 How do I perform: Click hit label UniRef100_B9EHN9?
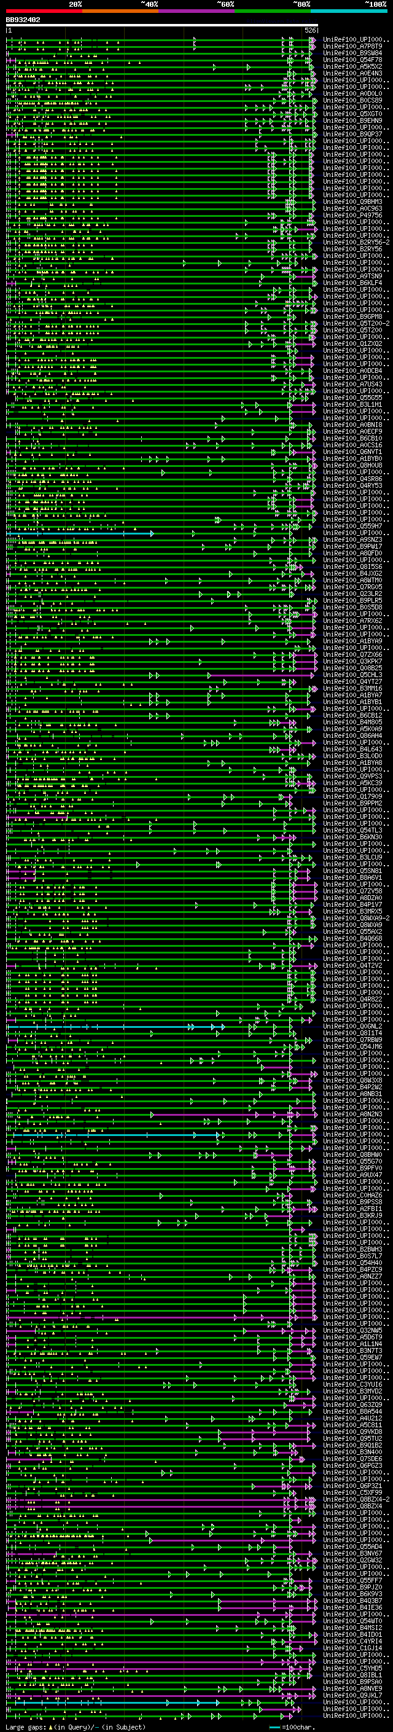pos(352,120)
